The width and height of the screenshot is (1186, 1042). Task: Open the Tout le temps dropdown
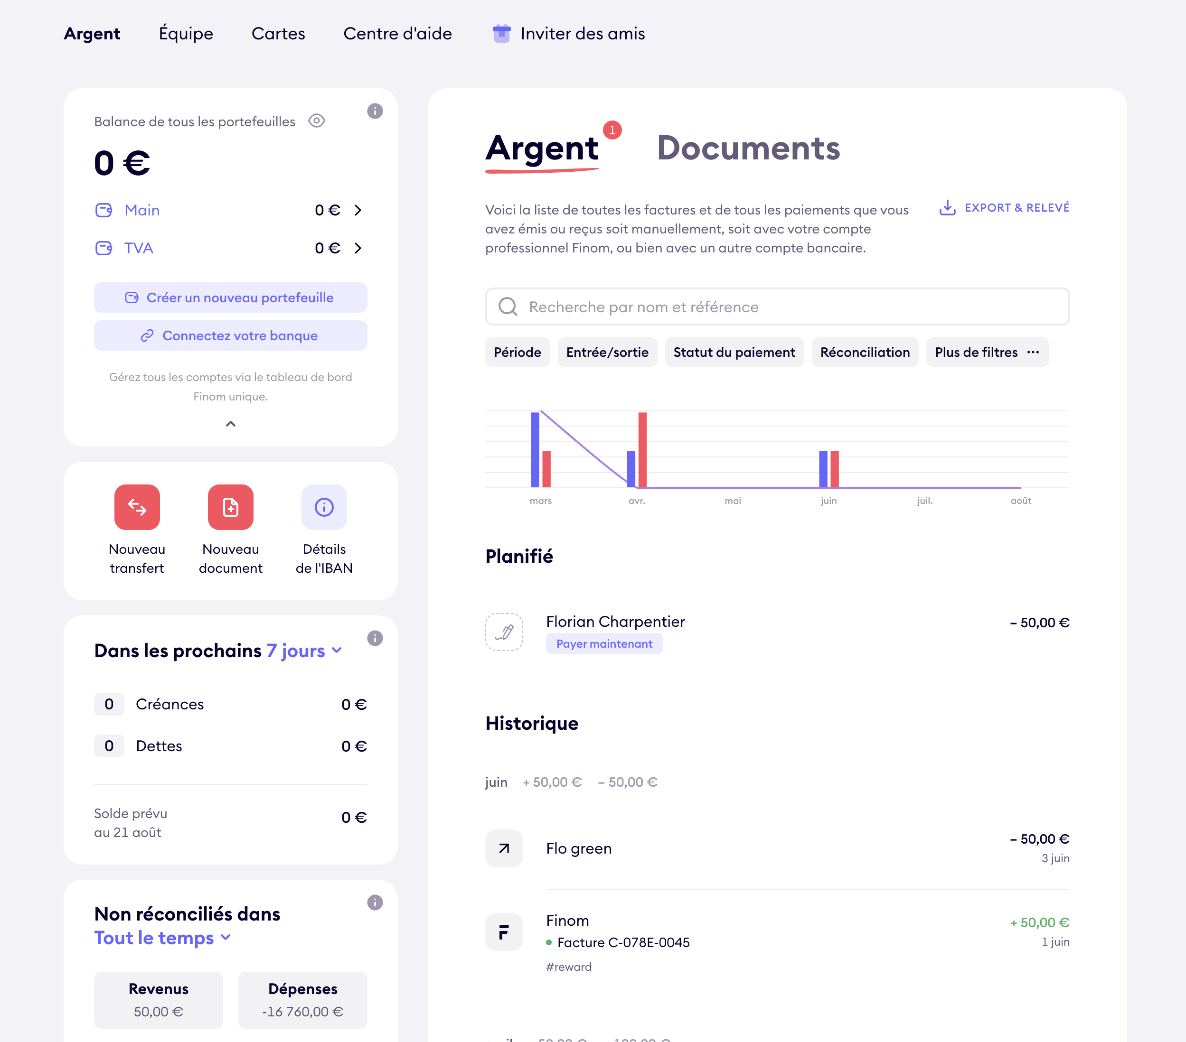[162, 938]
